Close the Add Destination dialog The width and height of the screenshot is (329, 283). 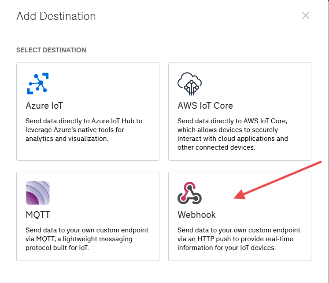click(x=306, y=15)
